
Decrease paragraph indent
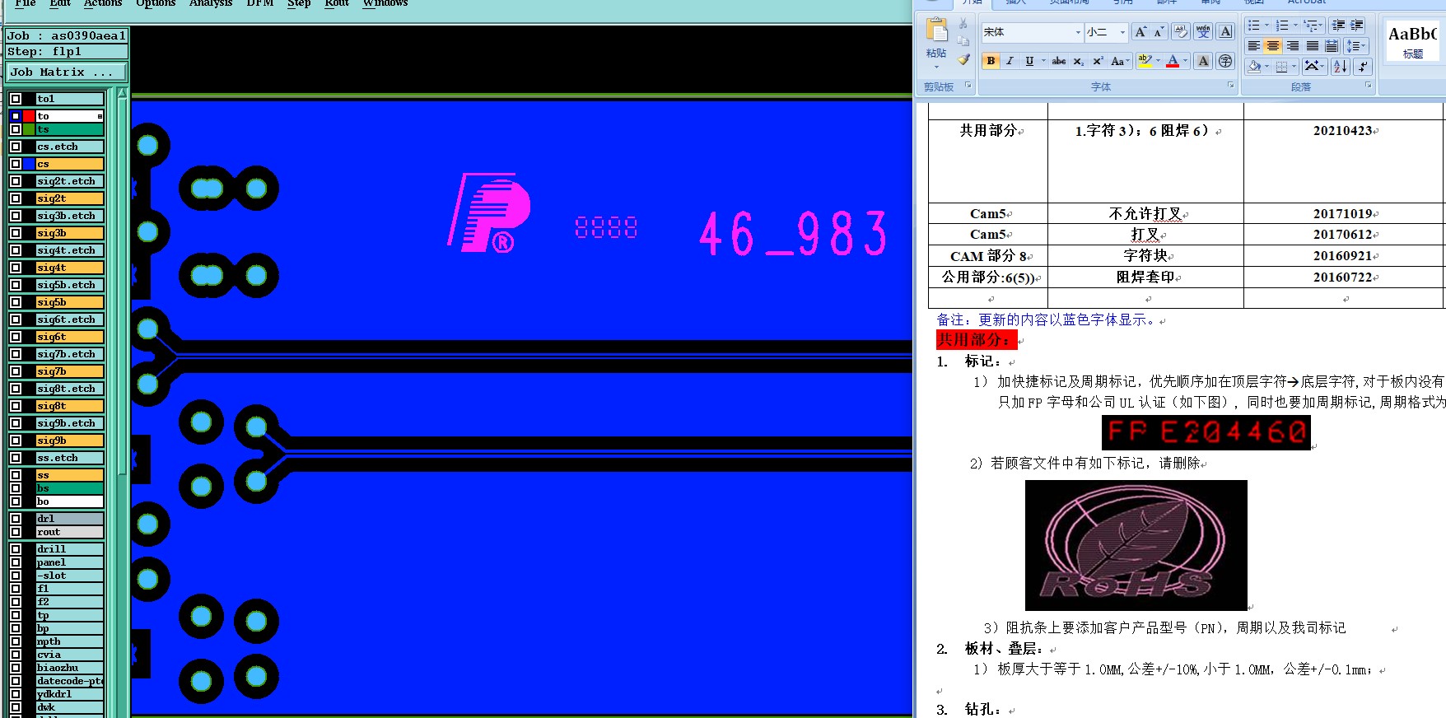coord(1338,26)
